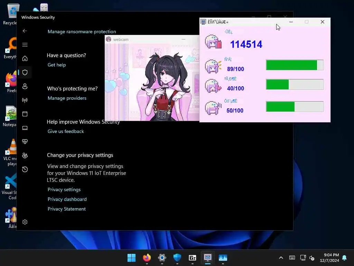Open Family options icon in sidebar
Image resolution: width=354 pixels, height=266 pixels.
[x=25, y=156]
